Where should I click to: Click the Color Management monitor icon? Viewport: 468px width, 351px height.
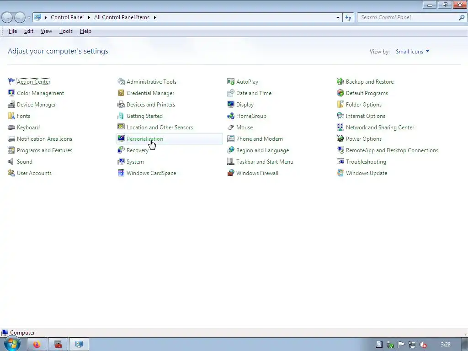[11, 93]
